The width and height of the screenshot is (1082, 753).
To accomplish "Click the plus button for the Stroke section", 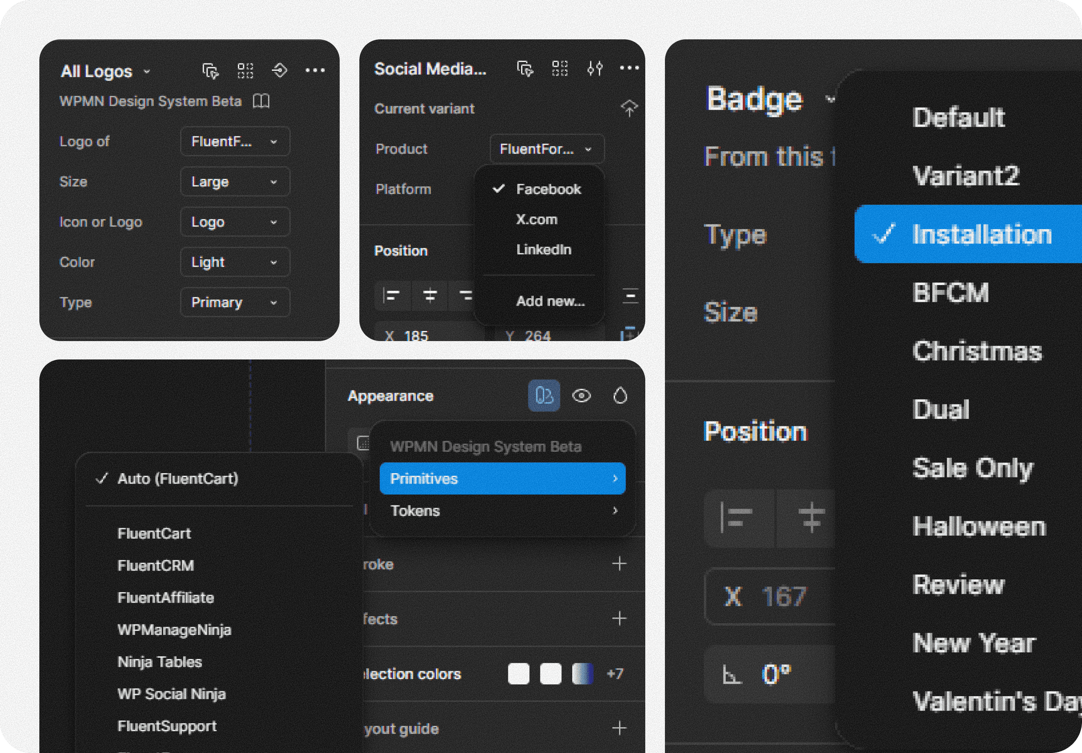I will [619, 564].
